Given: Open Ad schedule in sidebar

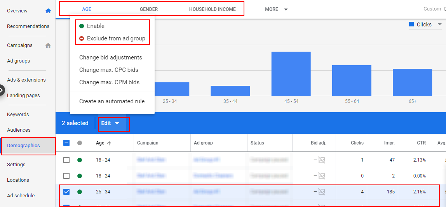Looking at the screenshot, I should [x=21, y=196].
